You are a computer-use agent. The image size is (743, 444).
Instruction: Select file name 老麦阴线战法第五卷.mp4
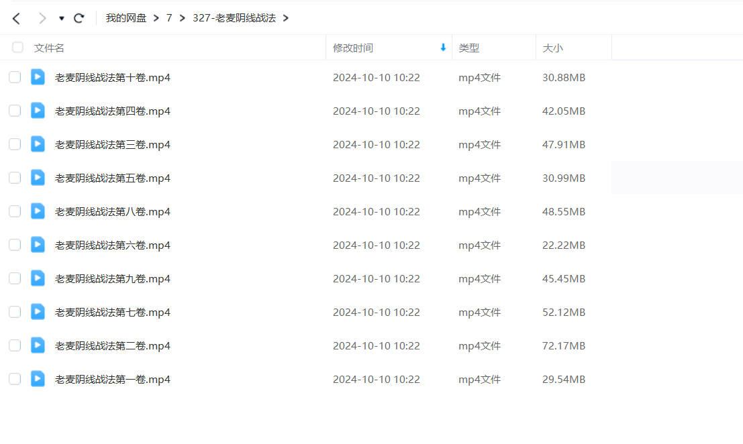coord(113,178)
